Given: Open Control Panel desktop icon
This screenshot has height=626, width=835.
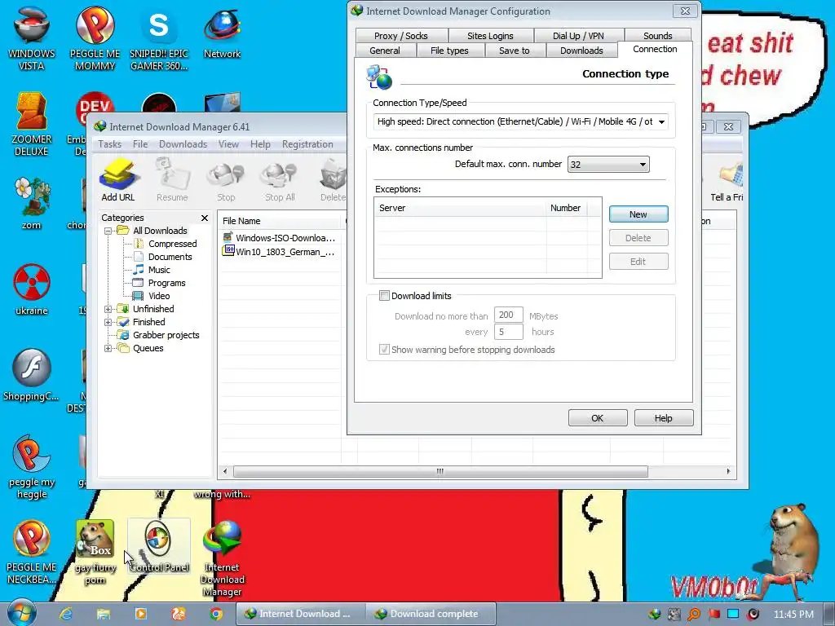Looking at the screenshot, I should pyautogui.click(x=159, y=546).
